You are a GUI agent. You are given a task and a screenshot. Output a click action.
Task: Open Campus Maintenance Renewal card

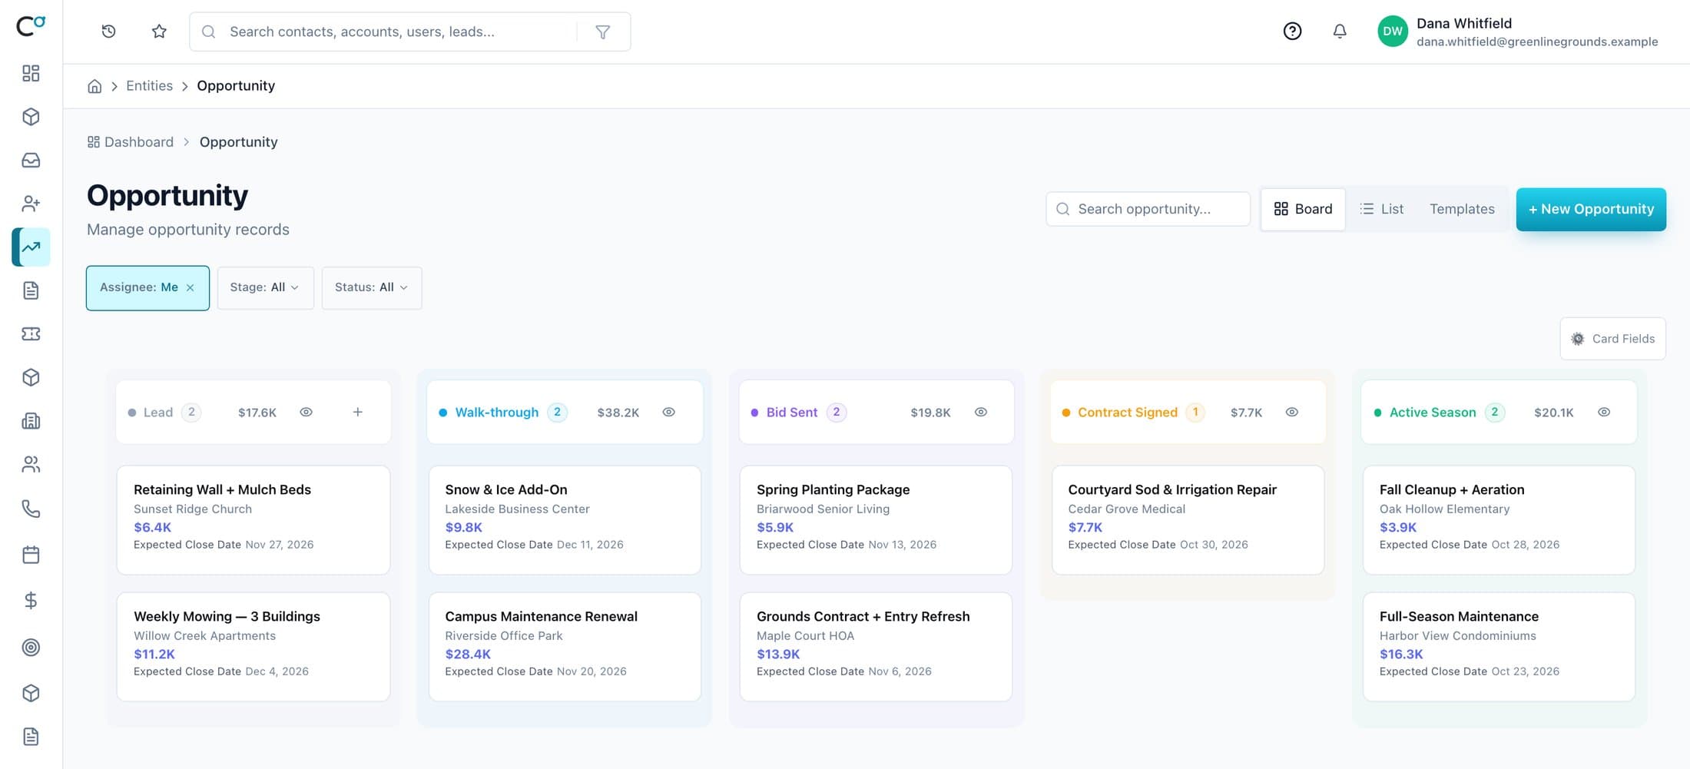[565, 647]
